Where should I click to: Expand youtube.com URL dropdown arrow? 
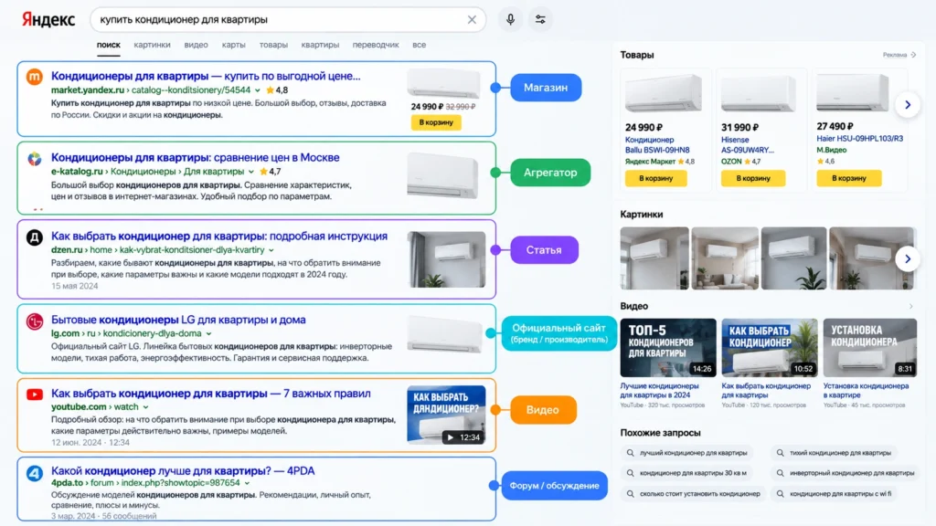[145, 407]
